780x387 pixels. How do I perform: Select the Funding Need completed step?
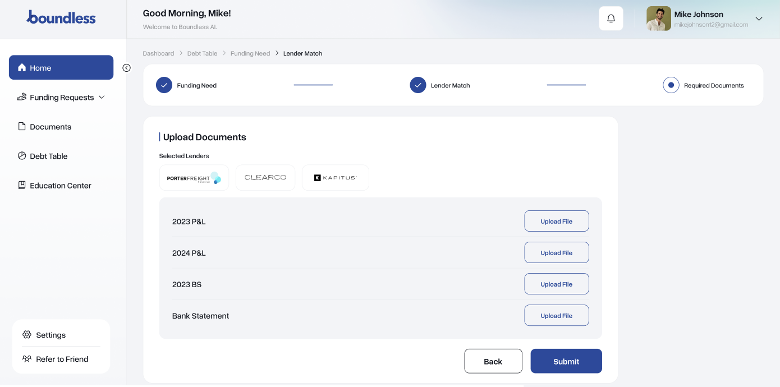[x=164, y=85]
